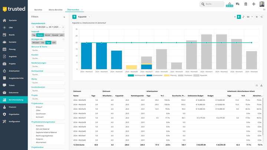The width and height of the screenshot is (267, 150).
Task: Open the Kapazität report dropdown
Action: pyautogui.click(x=84, y=17)
